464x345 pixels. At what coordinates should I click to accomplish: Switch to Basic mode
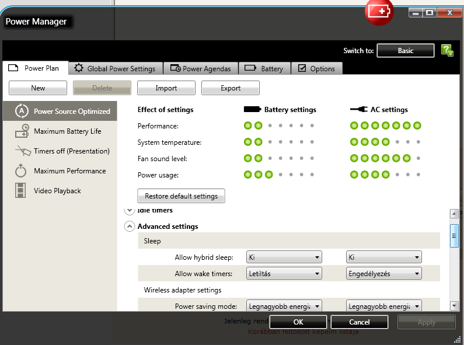406,51
